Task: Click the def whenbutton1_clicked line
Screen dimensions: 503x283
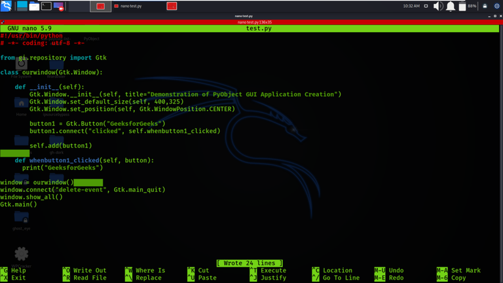Action: coord(84,160)
